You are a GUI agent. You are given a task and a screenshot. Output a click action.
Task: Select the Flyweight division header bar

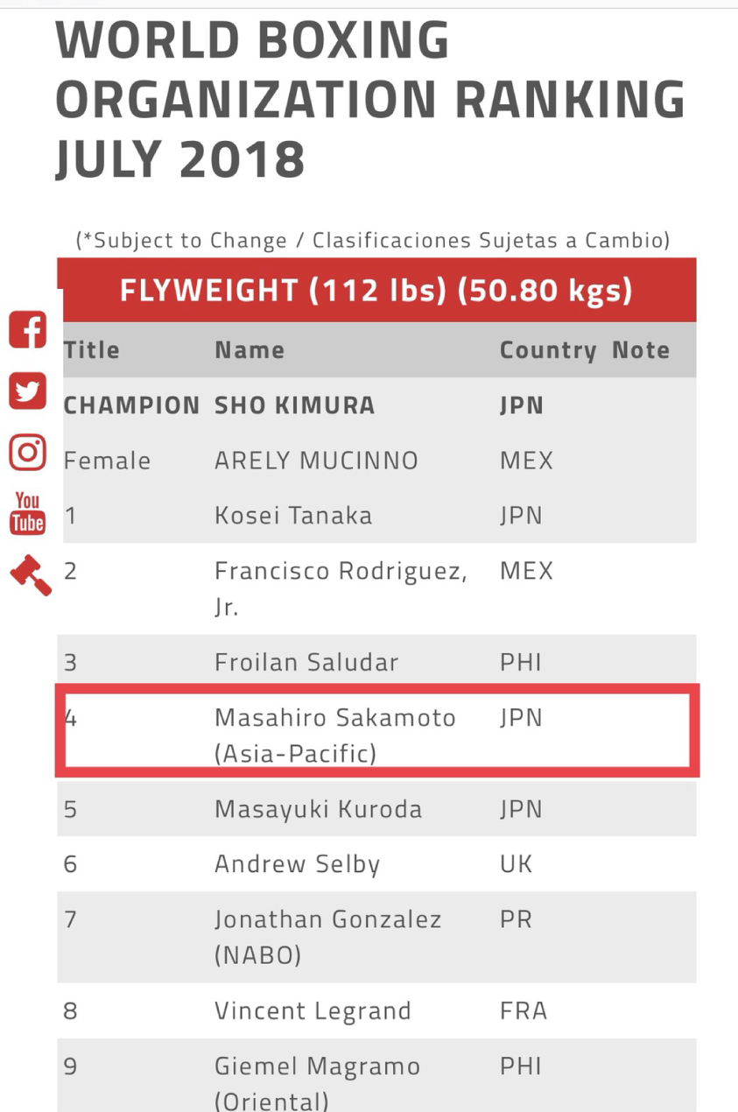[376, 291]
